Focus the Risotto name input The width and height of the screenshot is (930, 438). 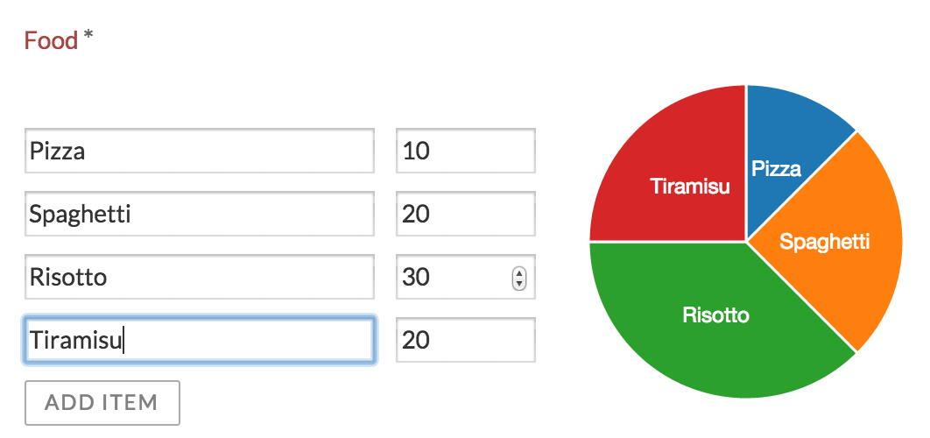[200, 277]
